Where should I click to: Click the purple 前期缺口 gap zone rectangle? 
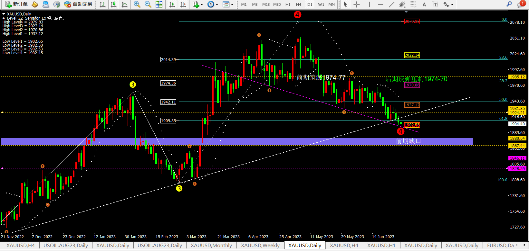(x=237, y=141)
